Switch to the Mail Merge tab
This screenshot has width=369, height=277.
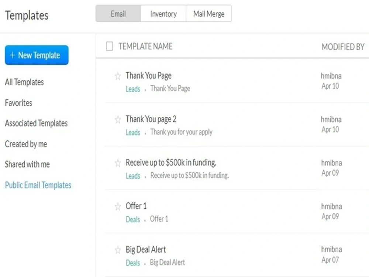[x=209, y=14]
